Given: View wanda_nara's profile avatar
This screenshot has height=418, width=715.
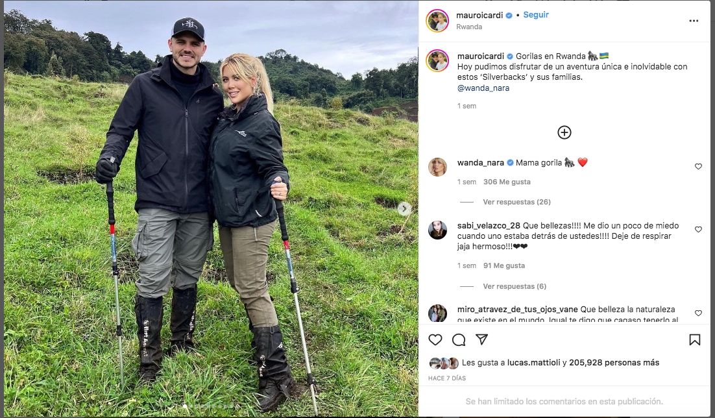Looking at the screenshot, I should pyautogui.click(x=438, y=167).
